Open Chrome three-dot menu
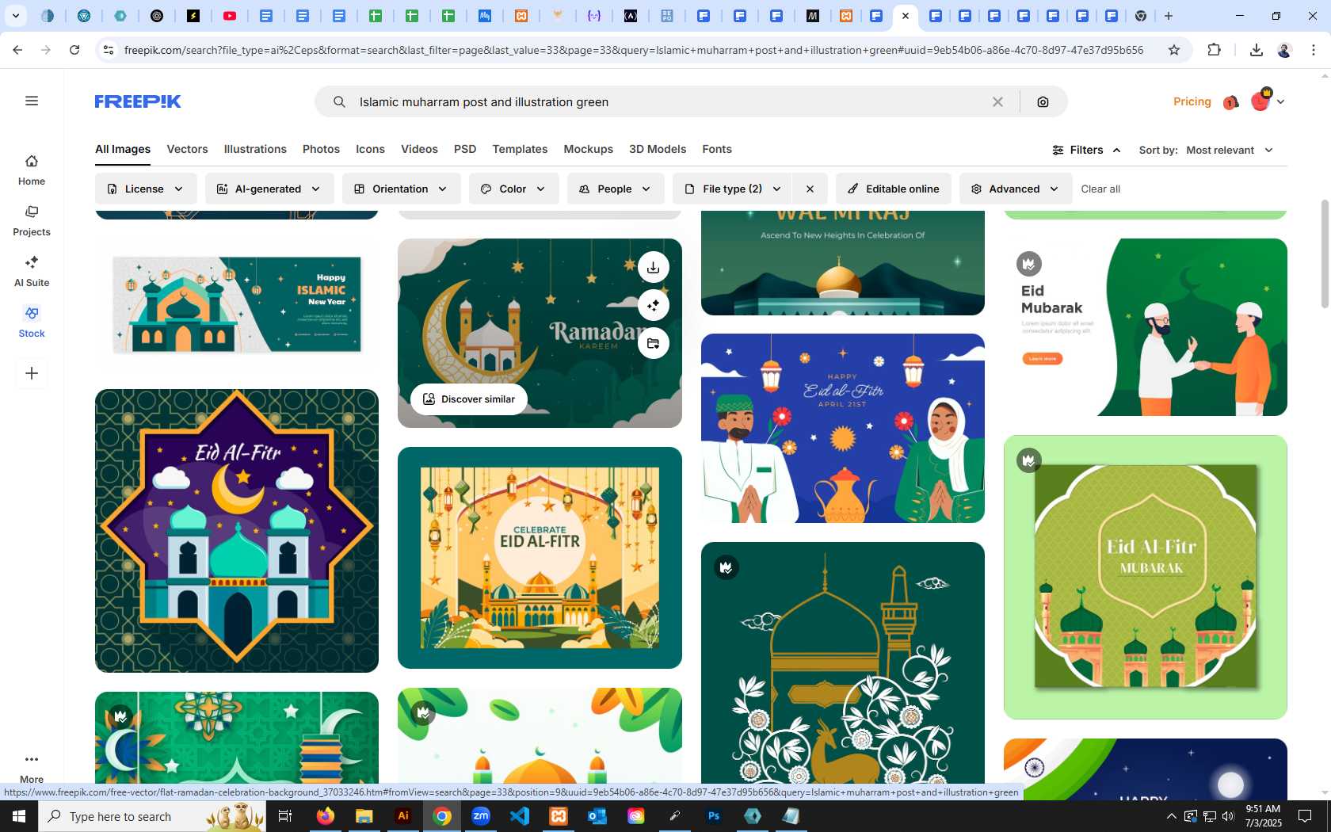1331x832 pixels. [1314, 50]
